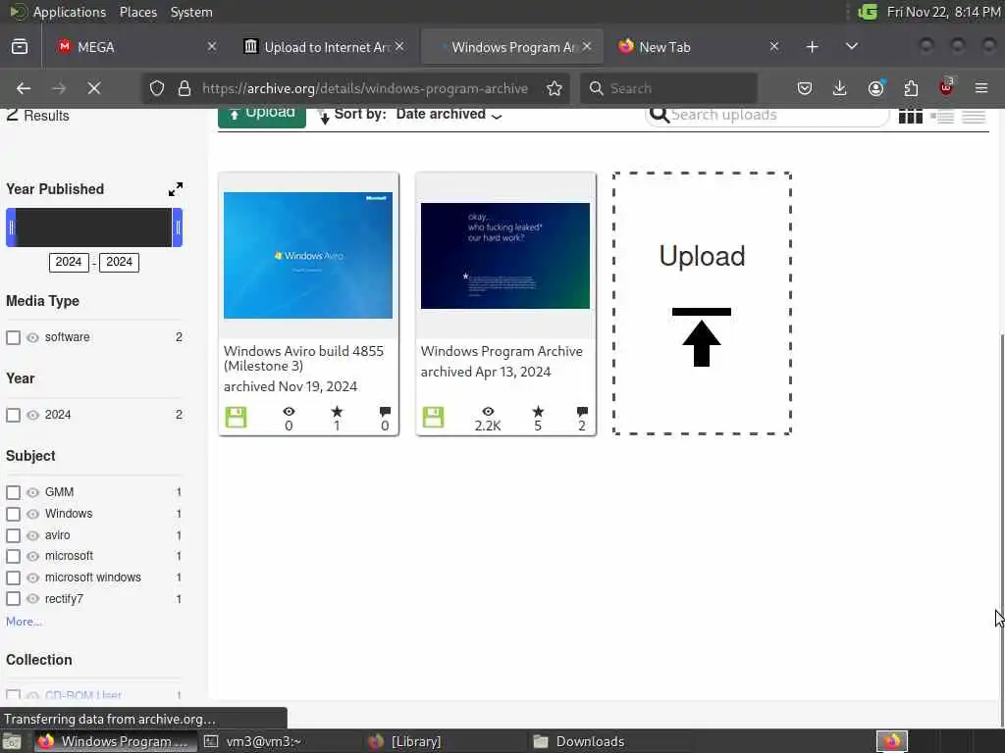Click Windows Program Archive floppy icon
1005x753 pixels.
pyautogui.click(x=433, y=418)
